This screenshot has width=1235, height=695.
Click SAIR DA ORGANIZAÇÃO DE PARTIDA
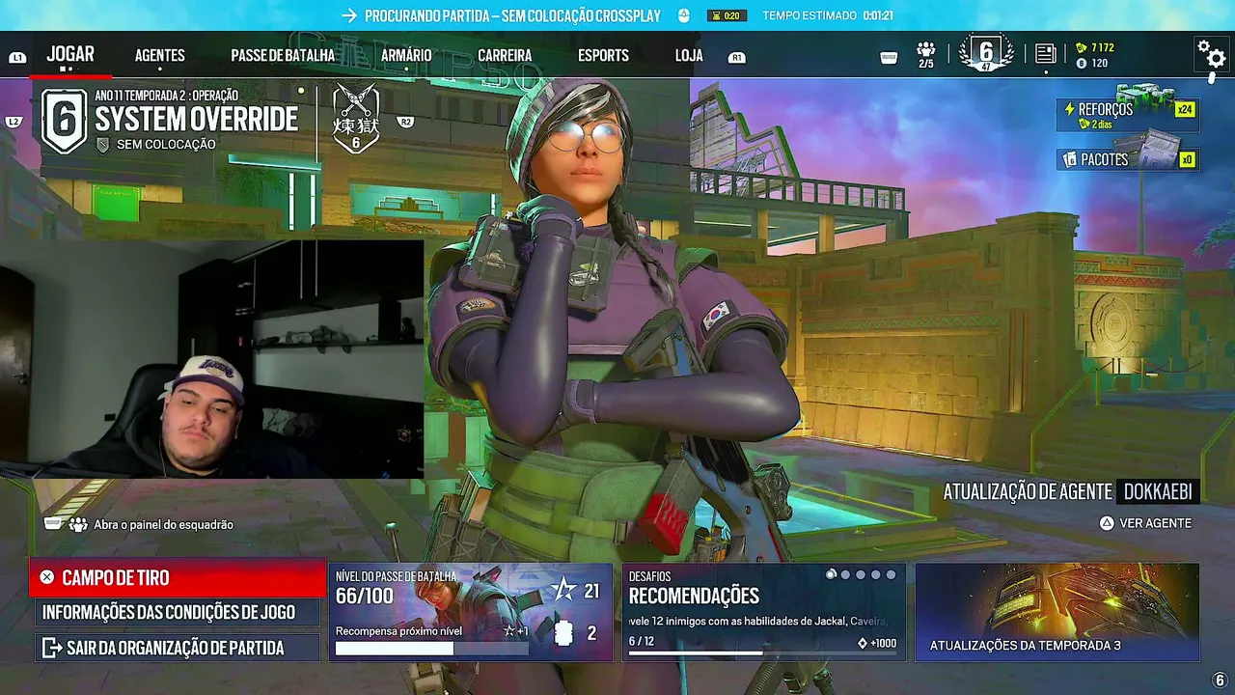pos(178,648)
